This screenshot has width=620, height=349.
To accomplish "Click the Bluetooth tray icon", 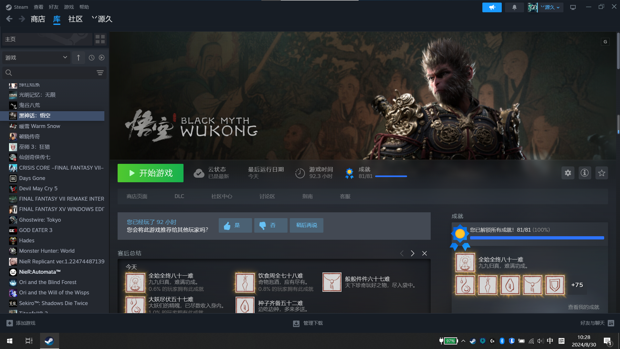I will 502,341.
